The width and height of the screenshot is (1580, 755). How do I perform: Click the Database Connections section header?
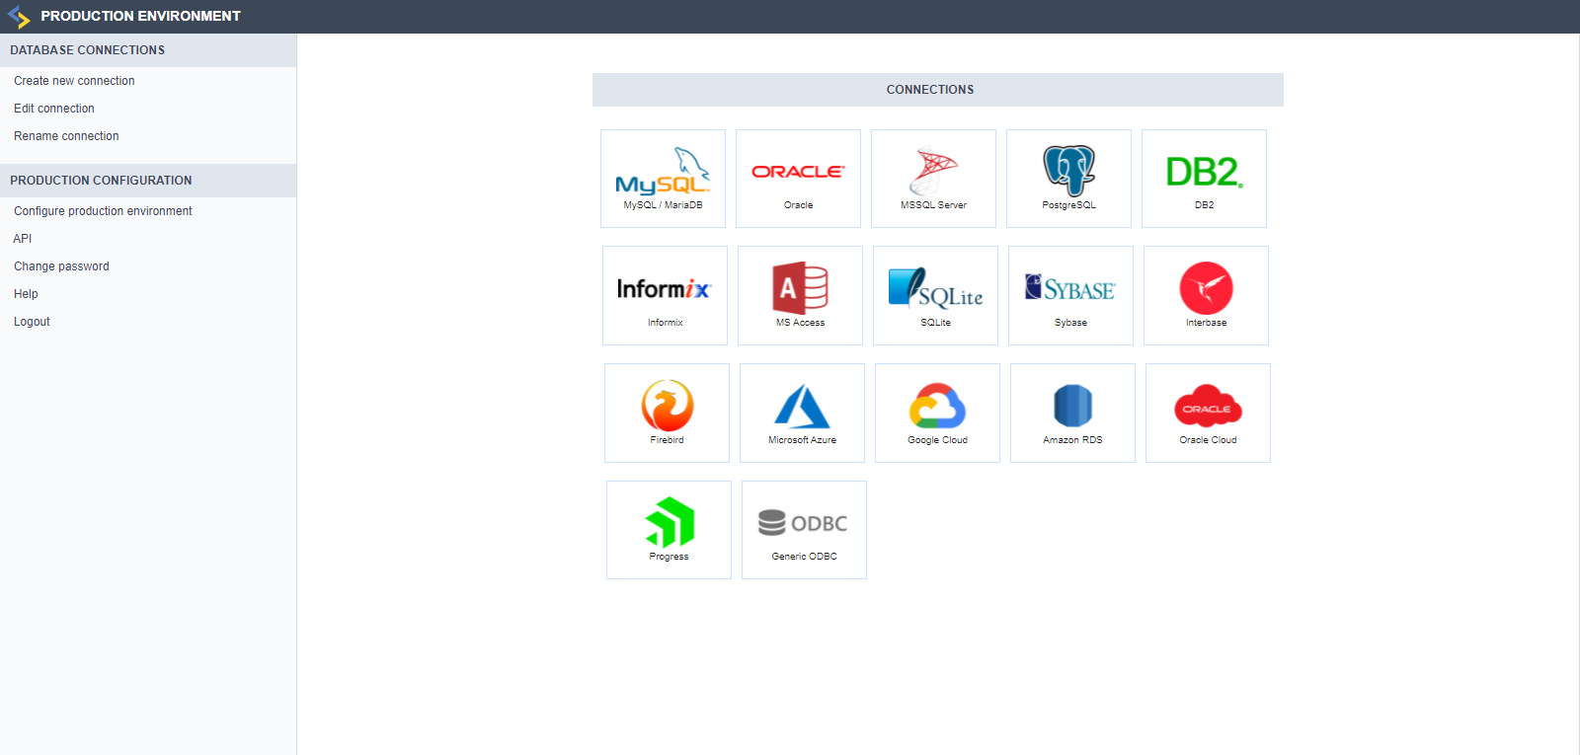tap(148, 50)
